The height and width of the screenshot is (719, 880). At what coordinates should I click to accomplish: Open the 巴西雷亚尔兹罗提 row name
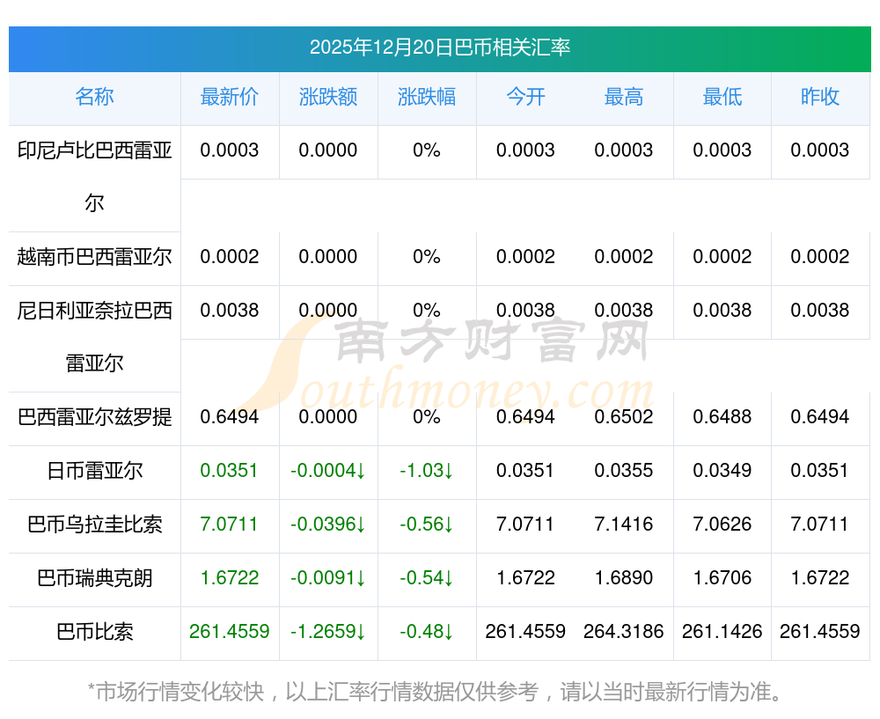(94, 417)
